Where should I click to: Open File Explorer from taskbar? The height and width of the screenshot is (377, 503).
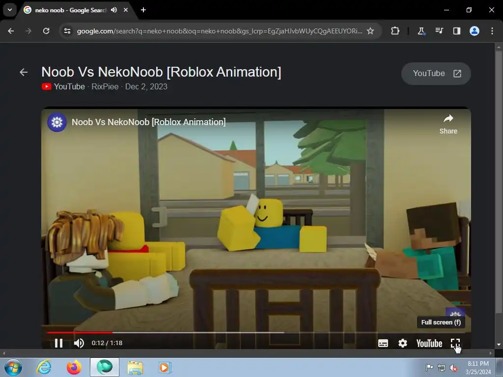point(135,367)
